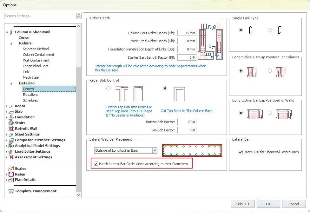The height and width of the screenshot is (212, 310).
Task: Click the second column lap position diagram
Action: (x=281, y=72)
